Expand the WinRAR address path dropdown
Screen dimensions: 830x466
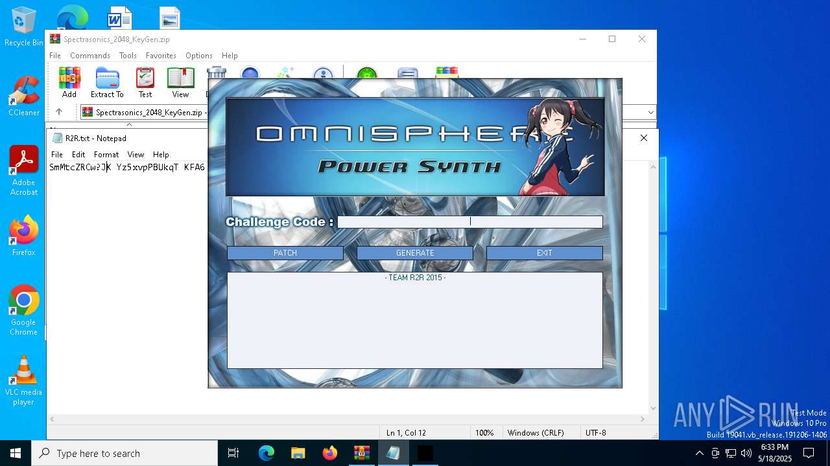[651, 113]
